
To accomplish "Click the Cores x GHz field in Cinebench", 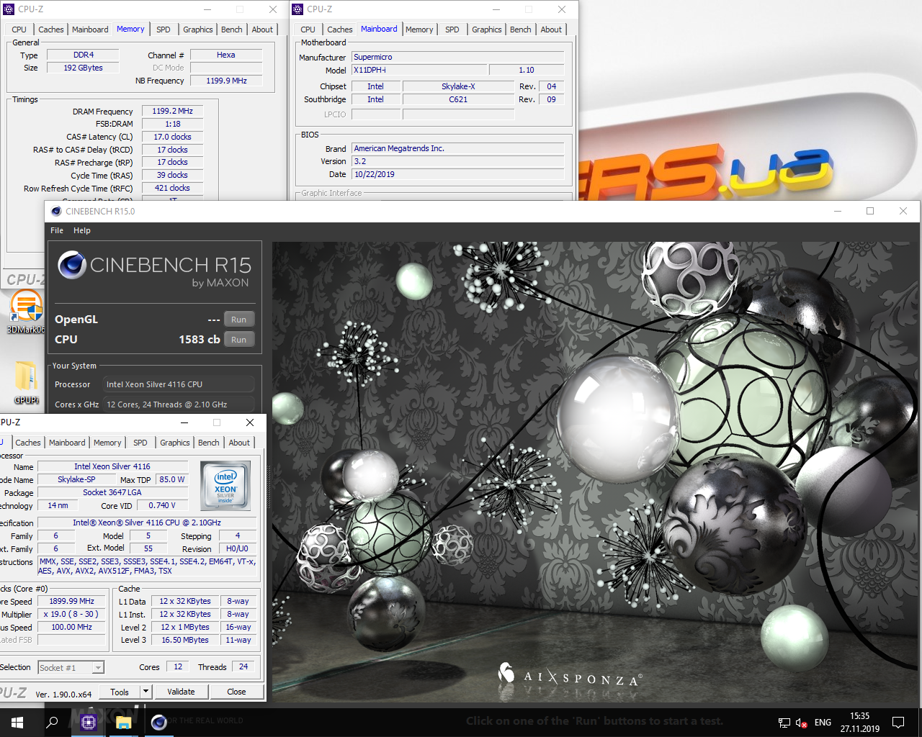I will pyautogui.click(x=178, y=404).
